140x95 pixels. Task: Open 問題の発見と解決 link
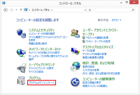[x=38, y=43]
